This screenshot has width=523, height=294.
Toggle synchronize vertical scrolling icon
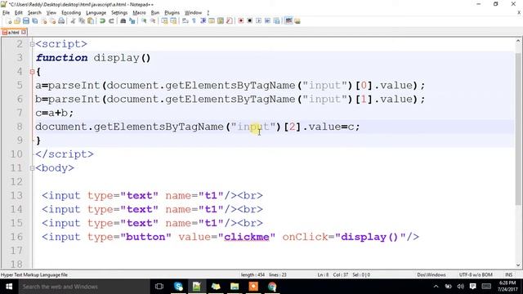point(164,21)
